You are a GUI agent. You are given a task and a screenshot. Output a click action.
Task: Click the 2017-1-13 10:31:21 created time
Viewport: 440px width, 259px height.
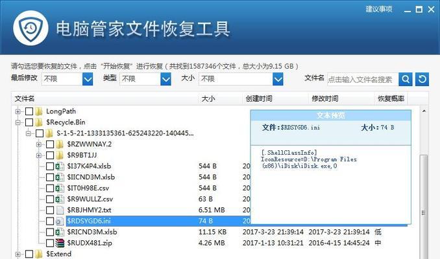pyautogui.click(x=273, y=243)
